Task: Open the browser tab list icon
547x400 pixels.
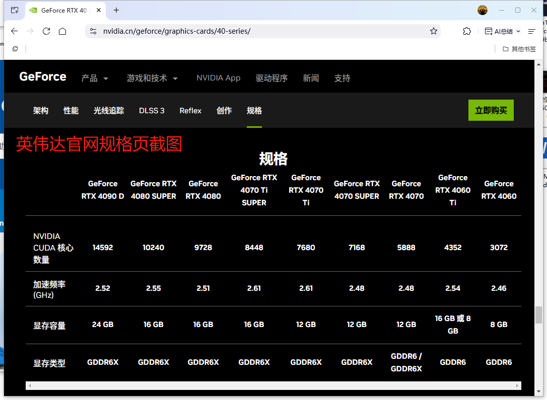Action: pyautogui.click(x=15, y=11)
